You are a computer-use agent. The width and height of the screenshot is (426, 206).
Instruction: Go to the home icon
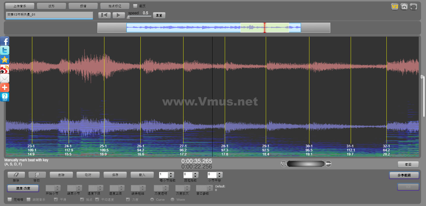pyautogui.click(x=404, y=7)
